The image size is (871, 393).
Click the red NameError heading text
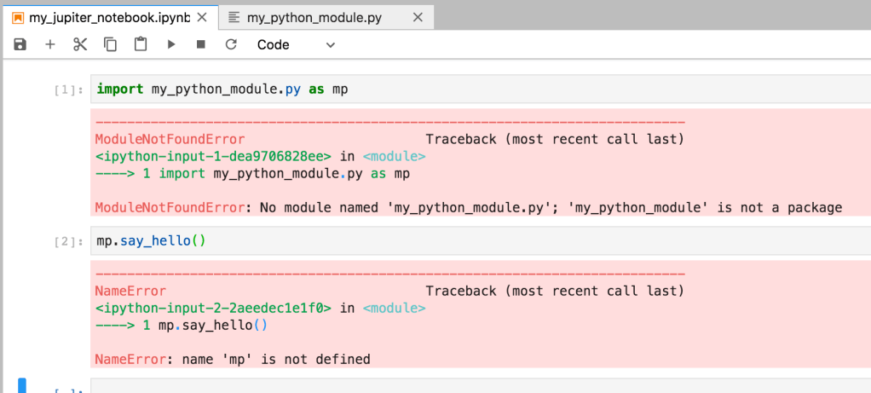(x=130, y=292)
